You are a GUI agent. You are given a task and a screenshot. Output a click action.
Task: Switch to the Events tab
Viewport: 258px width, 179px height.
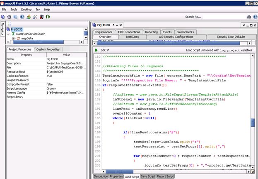pos(167,32)
